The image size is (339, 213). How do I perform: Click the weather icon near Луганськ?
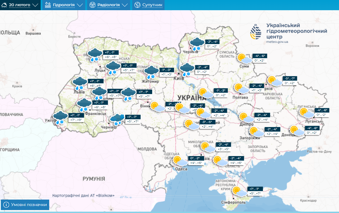click(307, 113)
